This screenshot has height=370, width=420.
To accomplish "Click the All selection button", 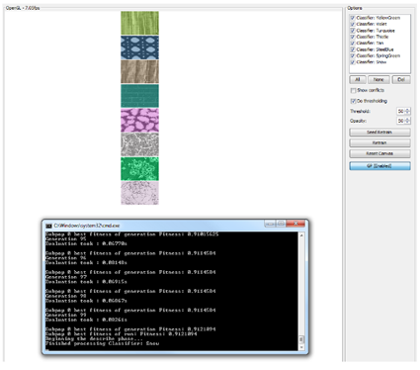I will [358, 80].
